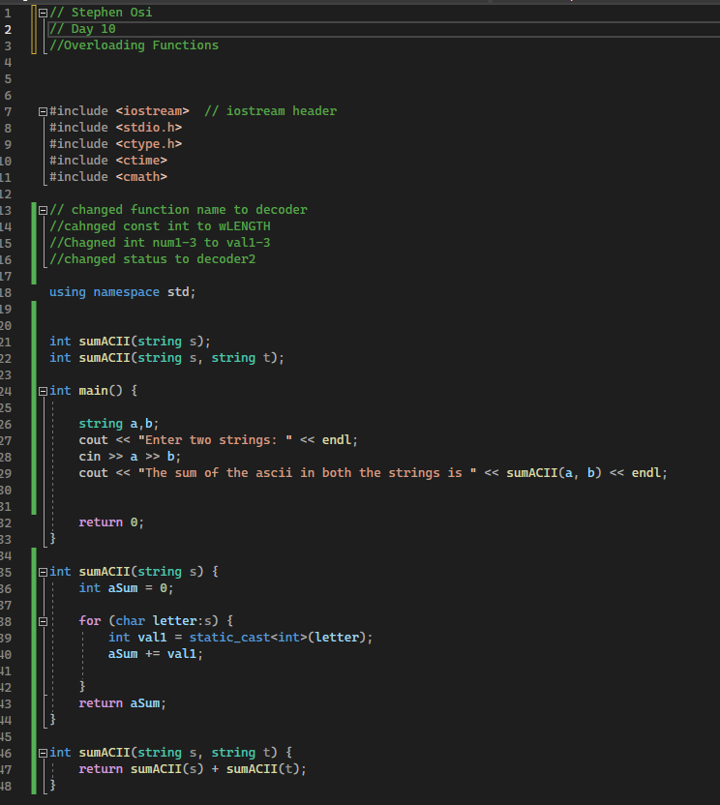This screenshot has width=720, height=805.
Task: Click the 'string a,b;' declaration
Action: pyautogui.click(x=119, y=424)
